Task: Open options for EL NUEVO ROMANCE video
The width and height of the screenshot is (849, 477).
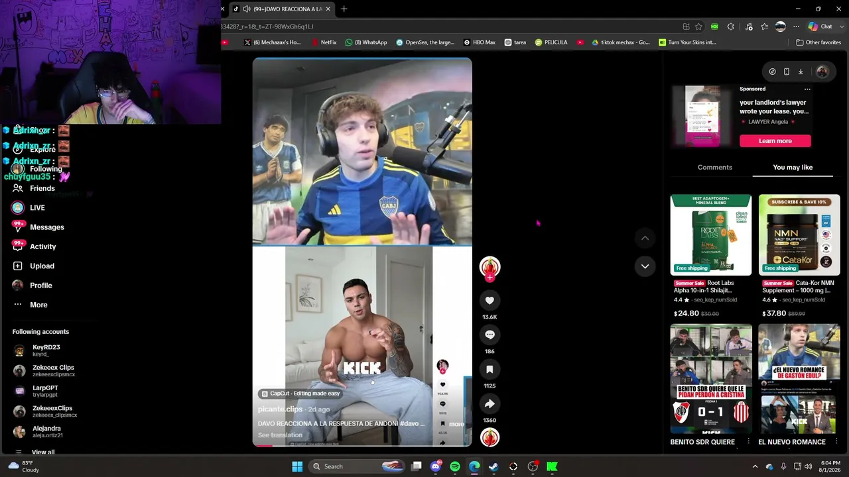Action: [836, 442]
